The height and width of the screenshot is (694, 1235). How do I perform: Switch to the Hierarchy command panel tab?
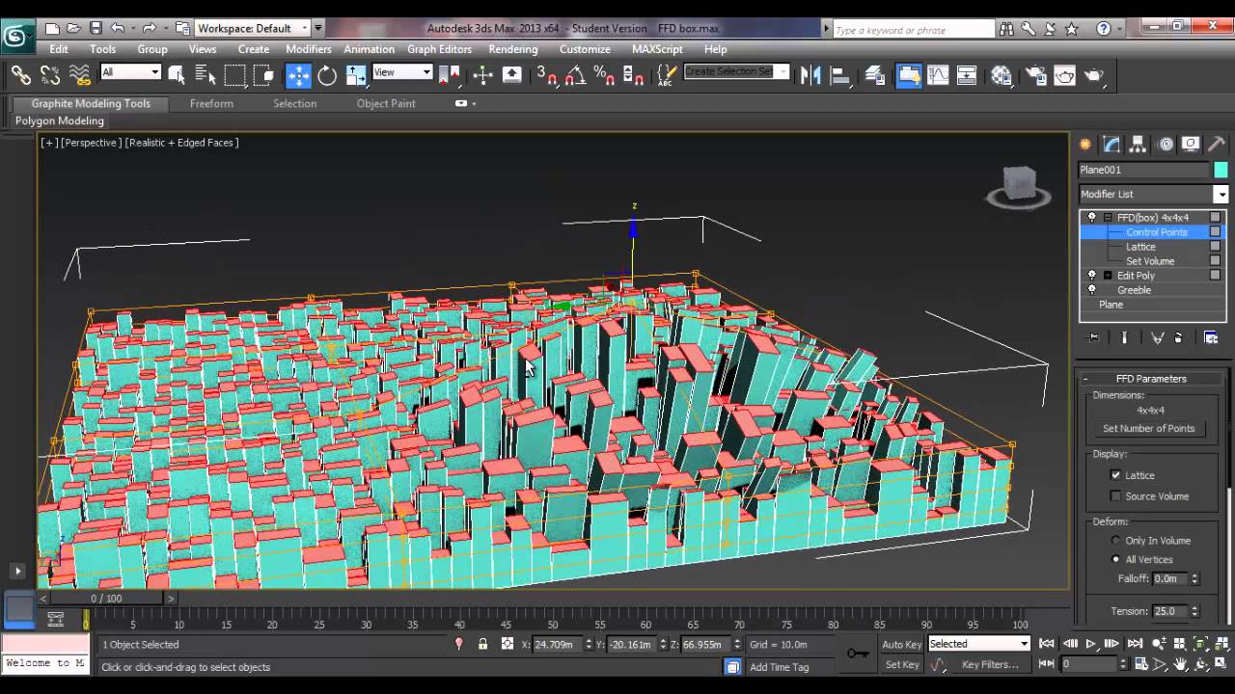coord(1138,145)
